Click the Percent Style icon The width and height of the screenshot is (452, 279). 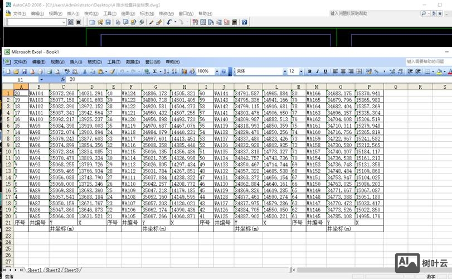[377, 71]
